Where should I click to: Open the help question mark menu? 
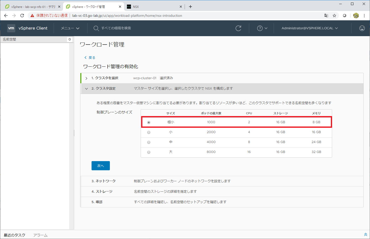[262, 28]
